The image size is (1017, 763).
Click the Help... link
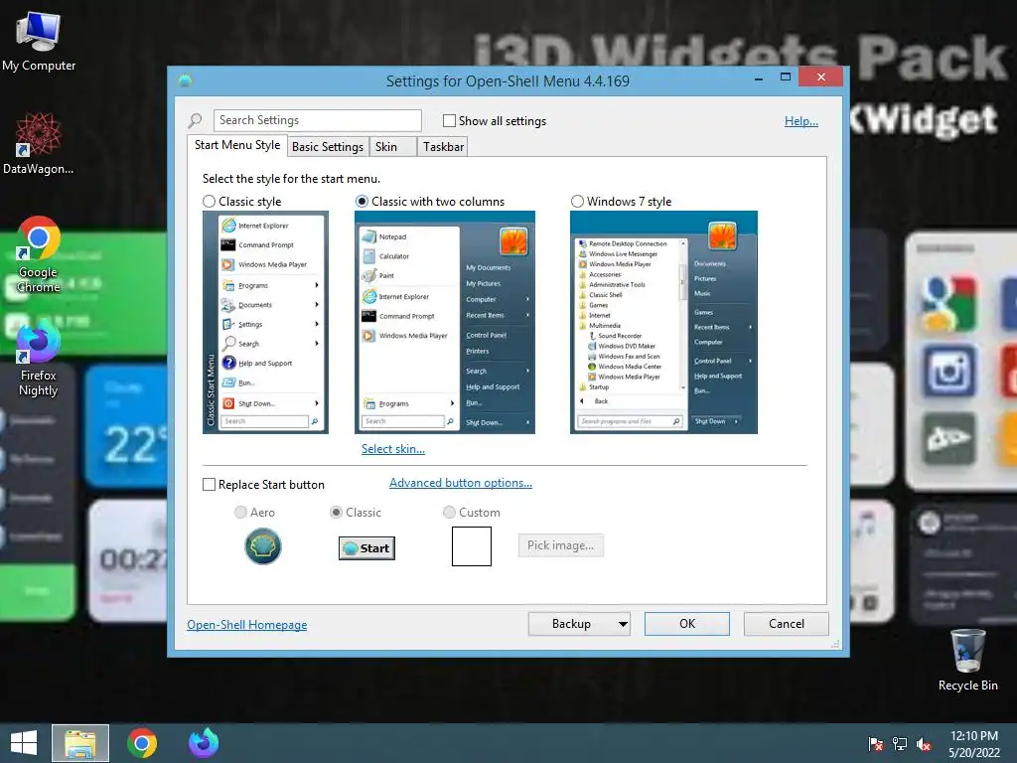pyautogui.click(x=801, y=121)
